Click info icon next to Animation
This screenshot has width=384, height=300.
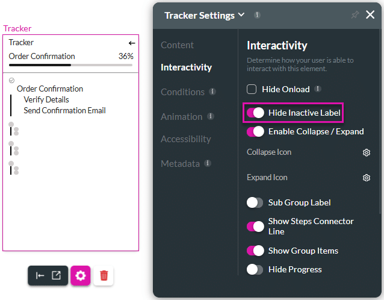[211, 116]
